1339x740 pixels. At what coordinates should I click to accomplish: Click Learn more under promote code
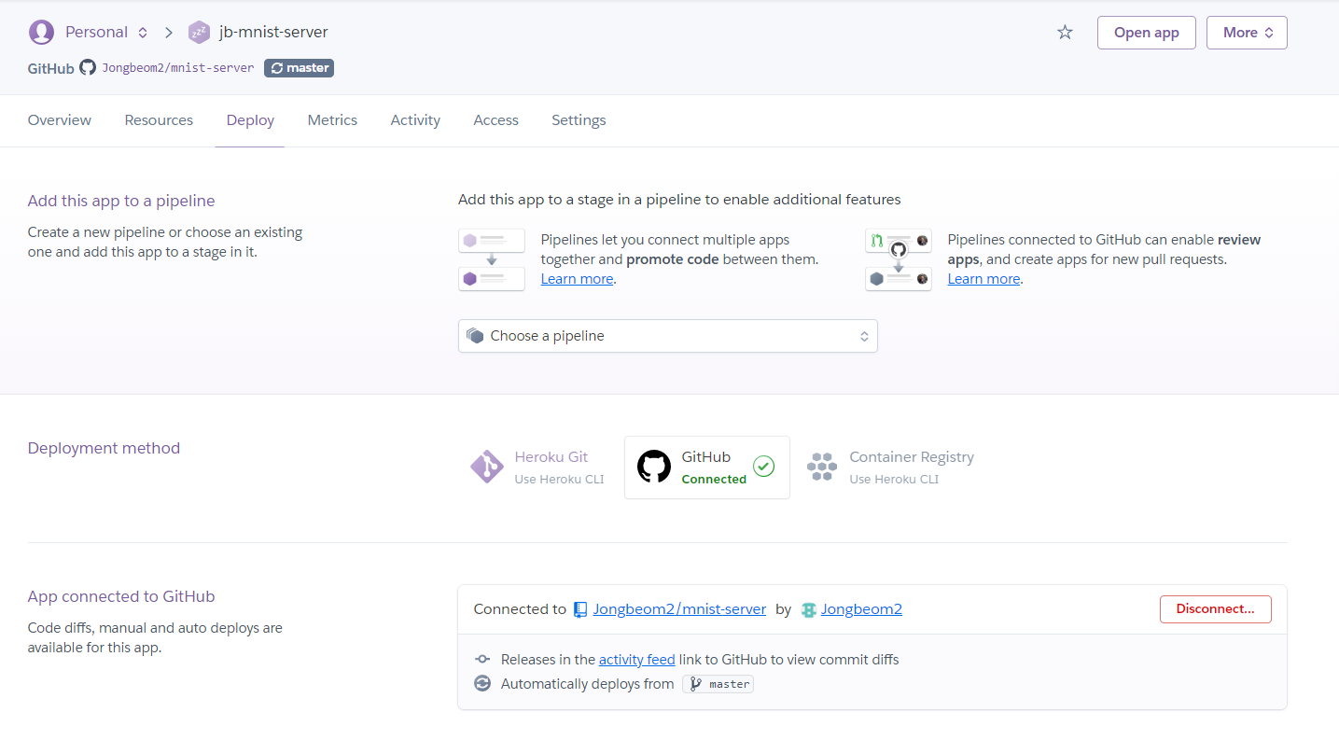578,279
